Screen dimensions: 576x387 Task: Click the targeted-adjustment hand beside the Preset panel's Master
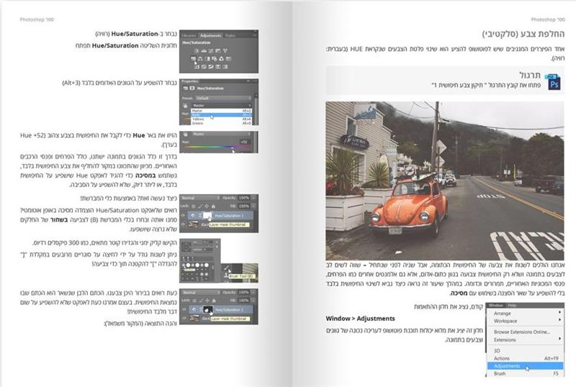[x=186, y=106]
